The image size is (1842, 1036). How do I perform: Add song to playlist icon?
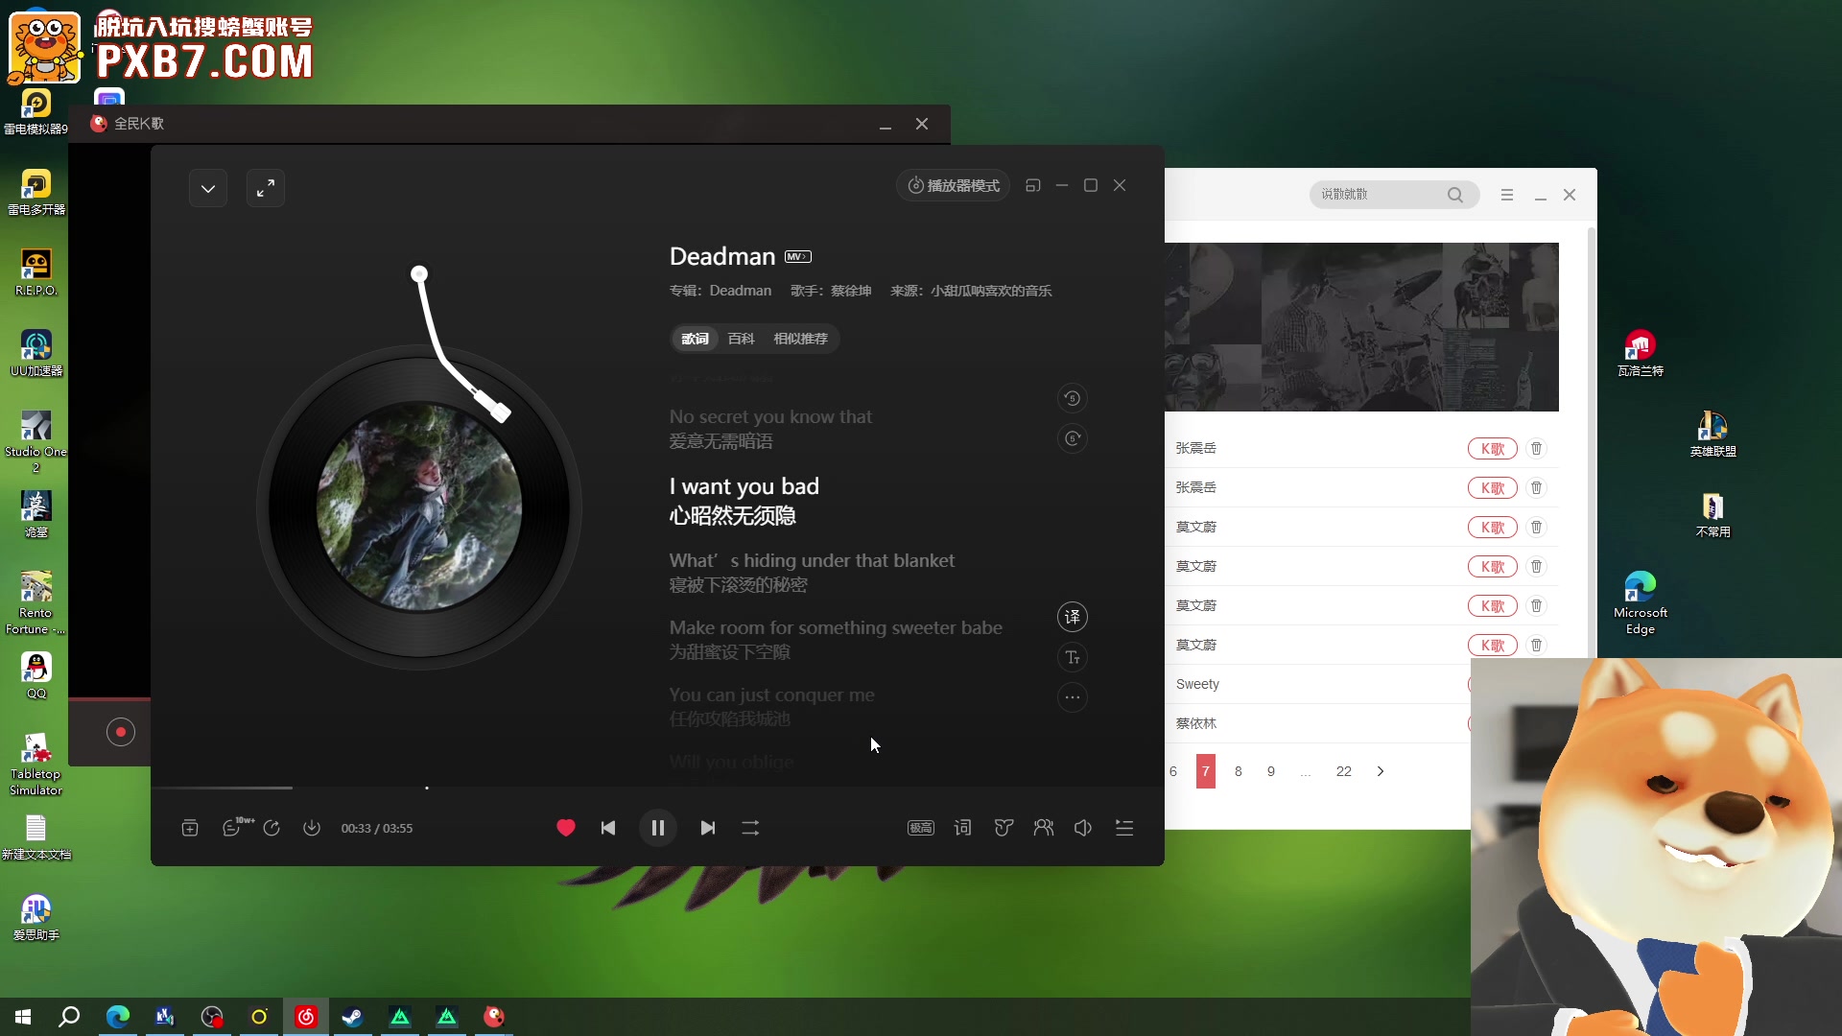tap(190, 828)
